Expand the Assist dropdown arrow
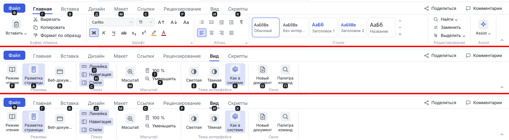 [490, 34]
